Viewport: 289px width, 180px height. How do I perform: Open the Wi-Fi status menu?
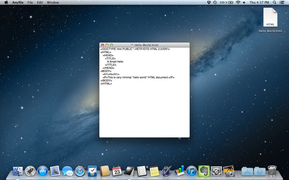tap(238, 3)
